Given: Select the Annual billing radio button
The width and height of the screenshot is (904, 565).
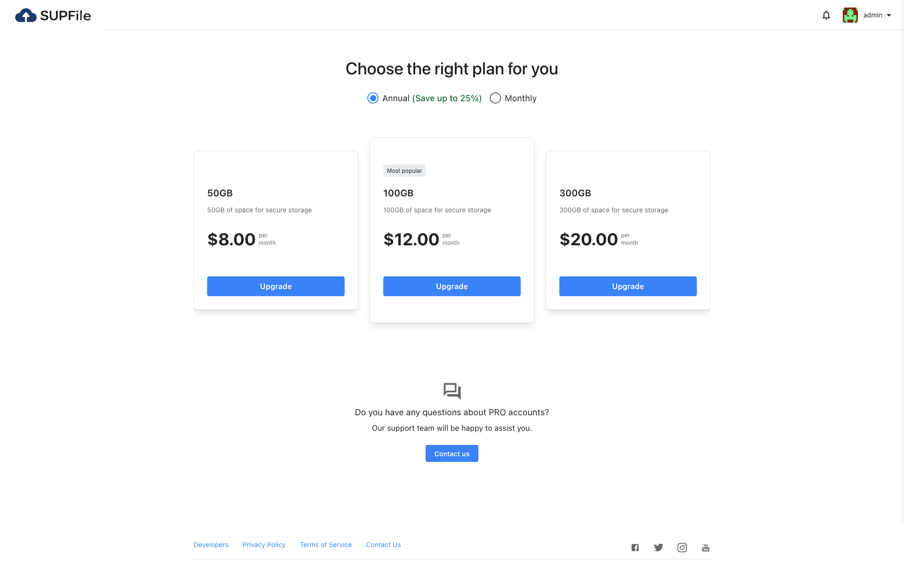Looking at the screenshot, I should click(373, 98).
